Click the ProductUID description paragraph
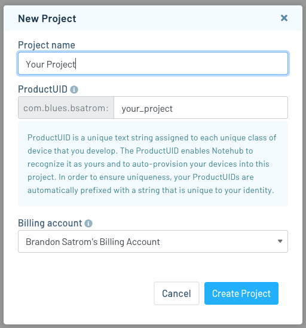The height and width of the screenshot is (328, 306). click(152, 164)
